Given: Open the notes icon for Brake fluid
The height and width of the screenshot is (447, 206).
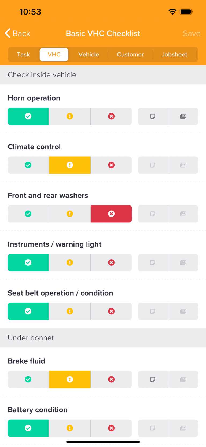Looking at the screenshot, I should [153, 379].
